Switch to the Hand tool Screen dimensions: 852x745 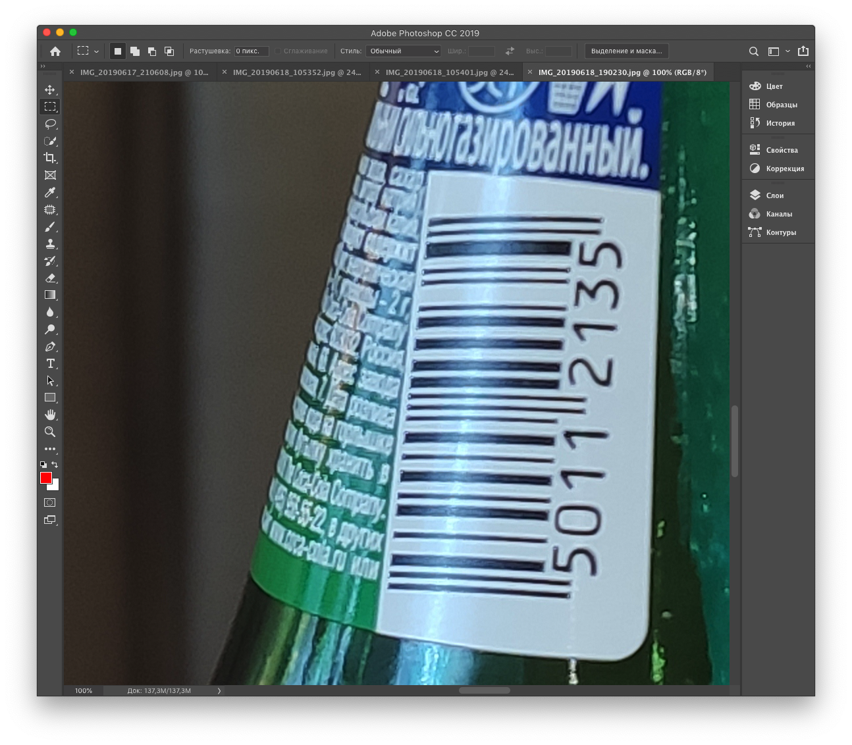pyautogui.click(x=50, y=415)
